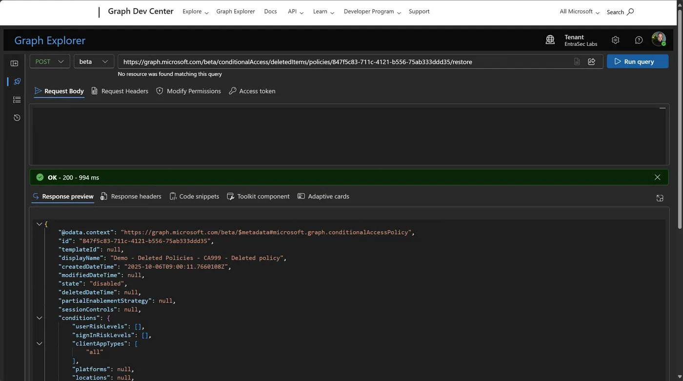Click the user profile avatar
The width and height of the screenshot is (683, 381).
(x=659, y=40)
